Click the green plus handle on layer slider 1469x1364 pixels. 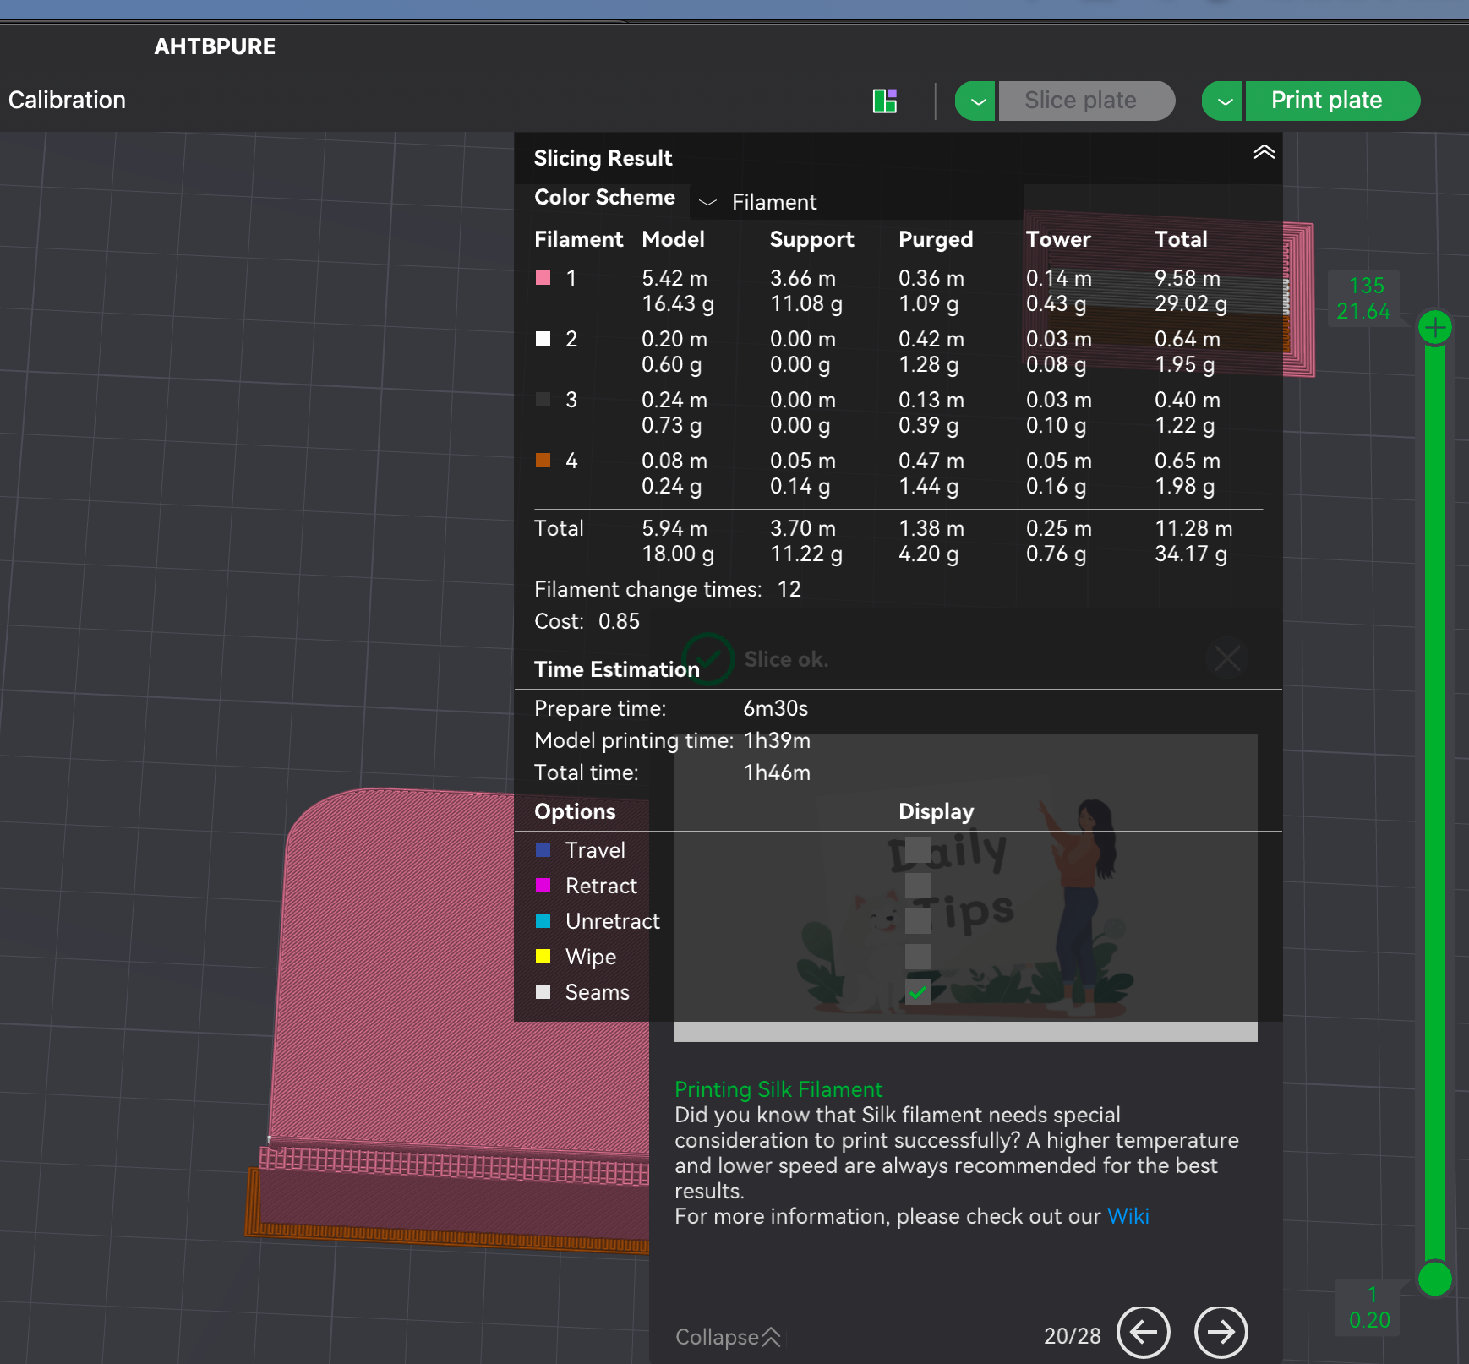pyautogui.click(x=1435, y=328)
